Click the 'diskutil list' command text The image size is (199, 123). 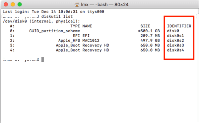click(x=57, y=16)
